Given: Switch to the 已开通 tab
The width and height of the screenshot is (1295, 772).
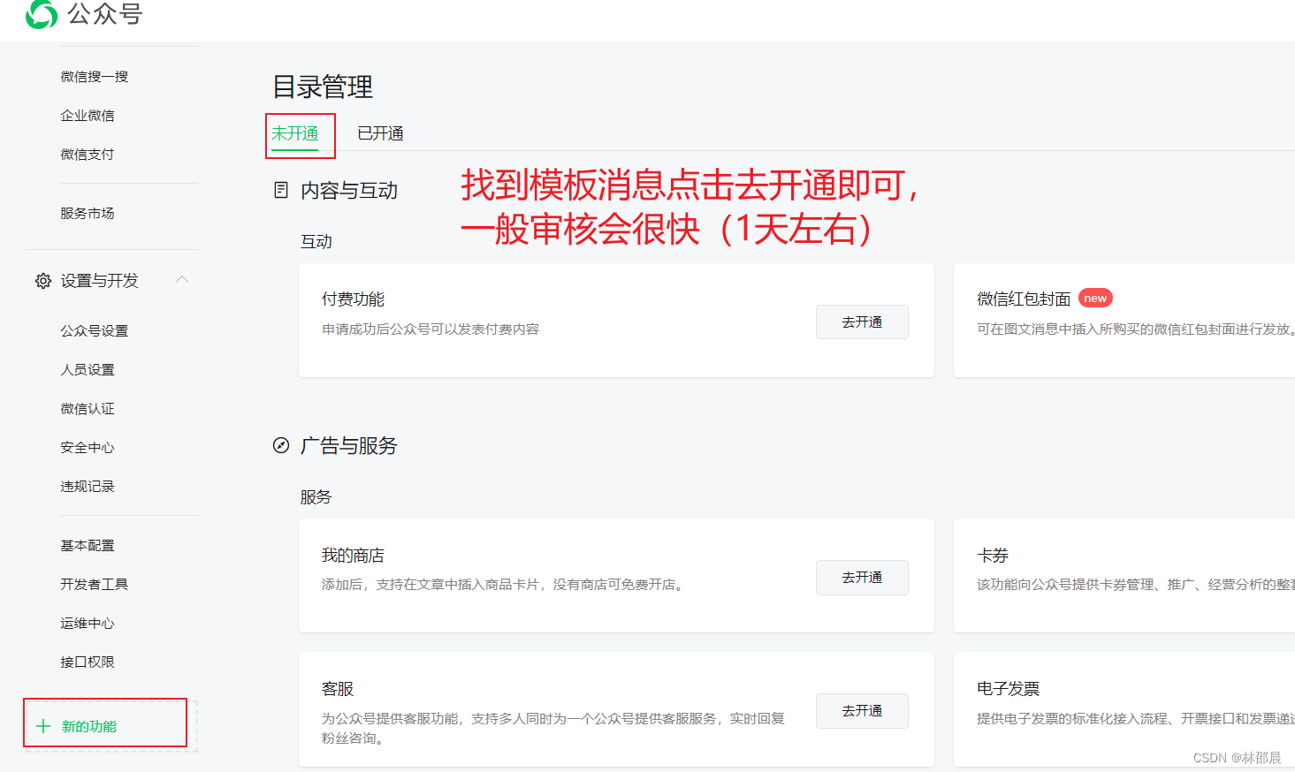Looking at the screenshot, I should point(380,133).
